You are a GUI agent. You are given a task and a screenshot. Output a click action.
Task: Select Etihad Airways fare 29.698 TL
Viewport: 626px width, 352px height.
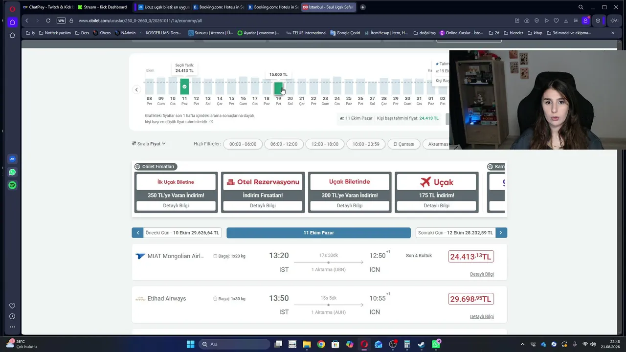471,299
